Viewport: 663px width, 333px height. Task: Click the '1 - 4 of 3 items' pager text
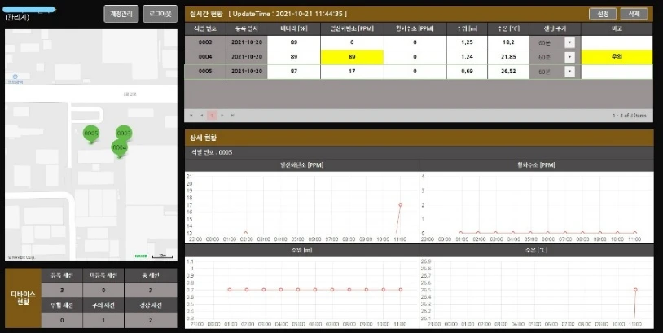point(630,116)
